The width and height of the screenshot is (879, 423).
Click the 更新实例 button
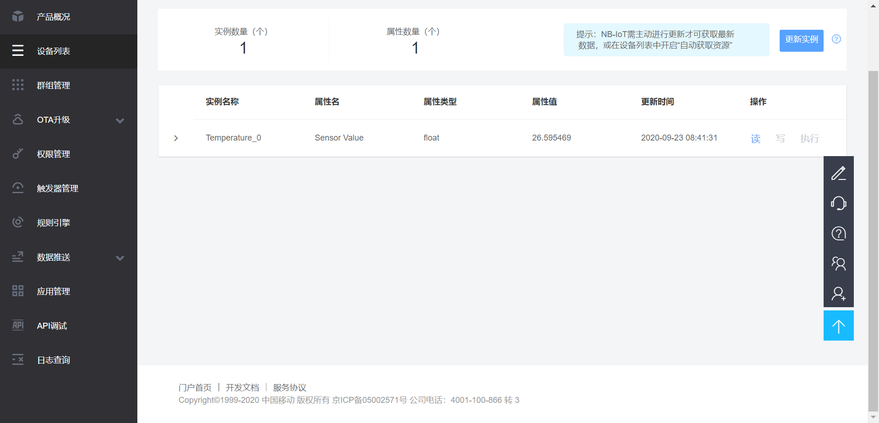tap(801, 40)
